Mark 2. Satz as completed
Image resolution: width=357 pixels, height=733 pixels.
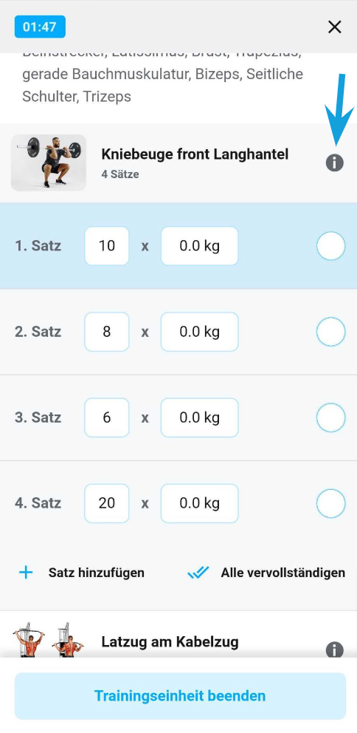coord(331,332)
